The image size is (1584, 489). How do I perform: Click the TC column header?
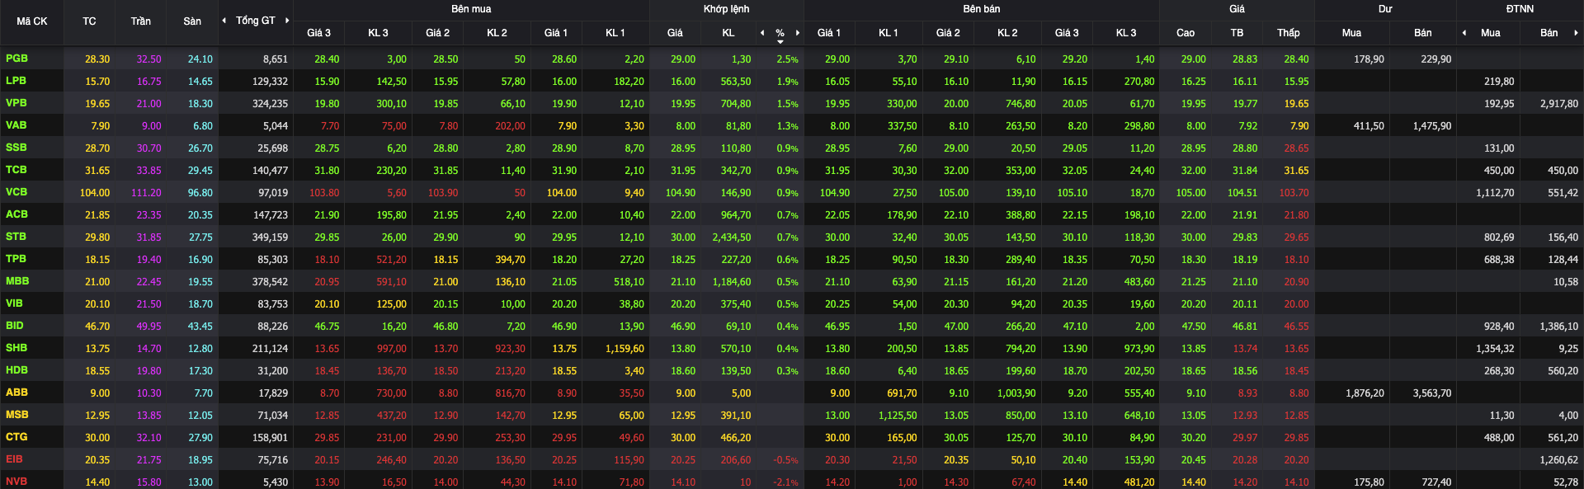point(89,21)
